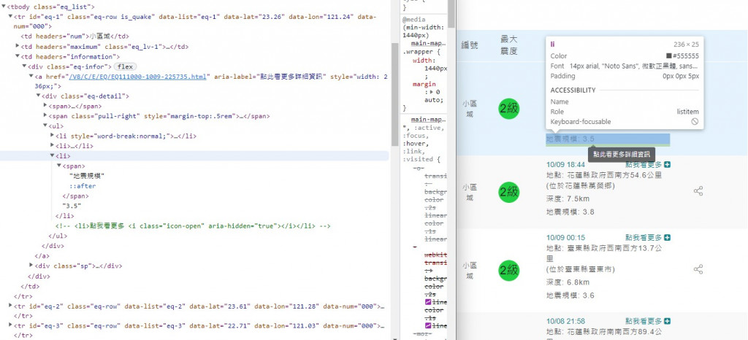This screenshot has width=748, height=340.
Task: Click the 2級 badge in the 10/09 00:15 row
Action: 509,270
